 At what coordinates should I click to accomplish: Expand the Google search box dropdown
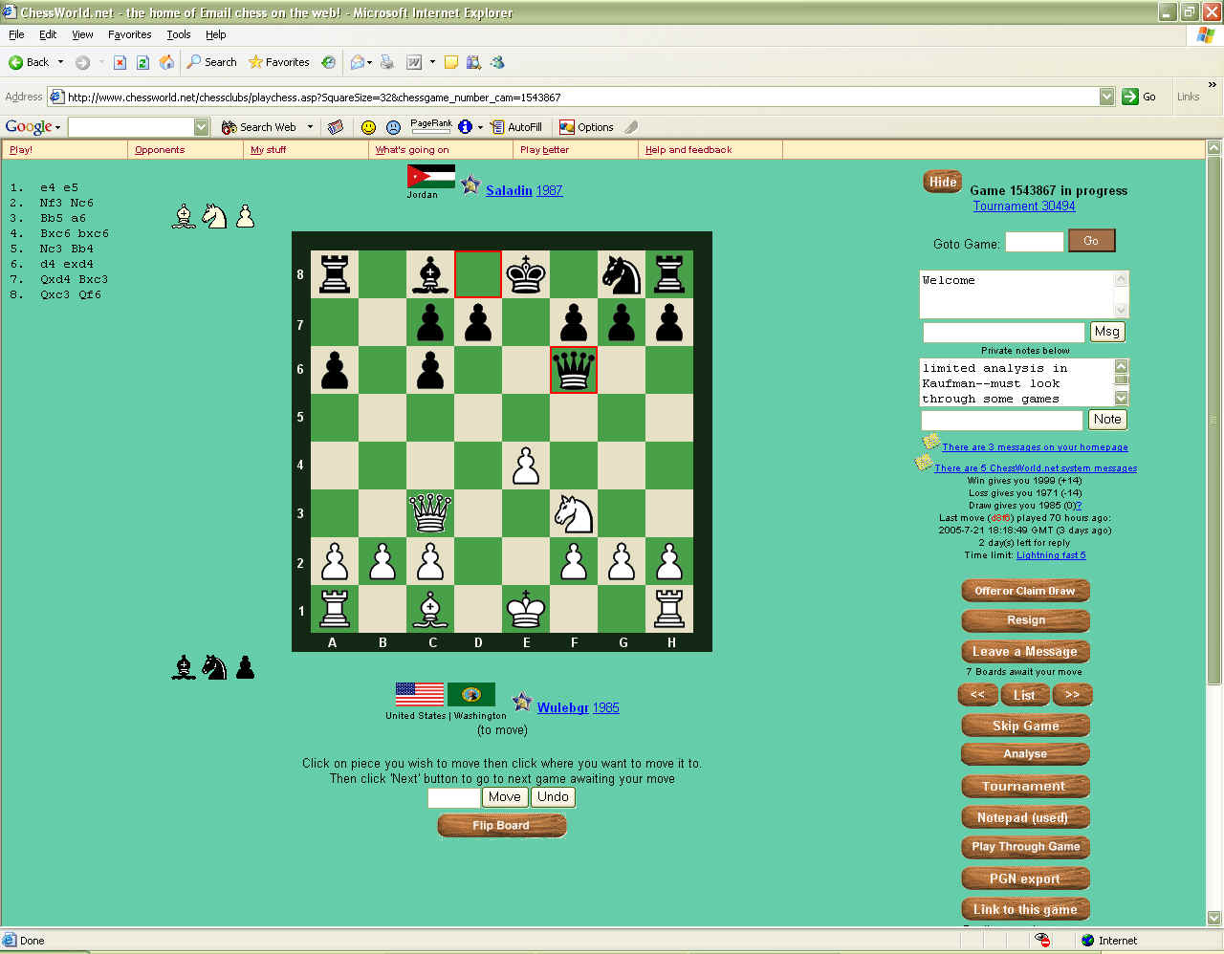coord(201,127)
